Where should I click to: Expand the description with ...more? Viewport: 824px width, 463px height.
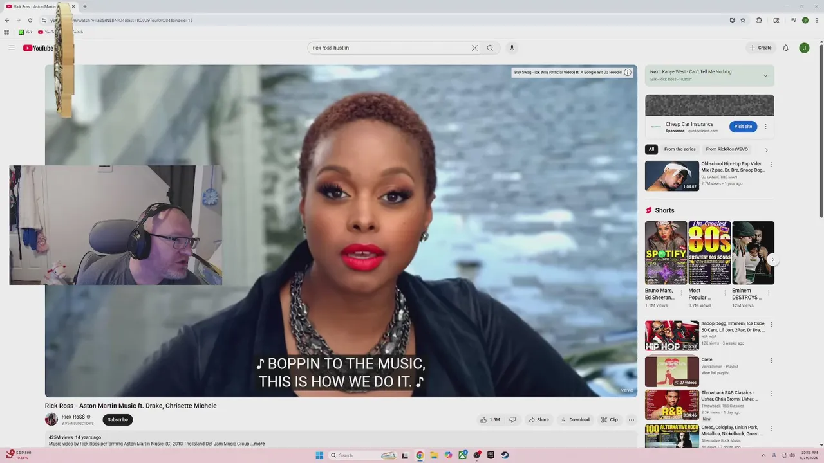coord(257,444)
